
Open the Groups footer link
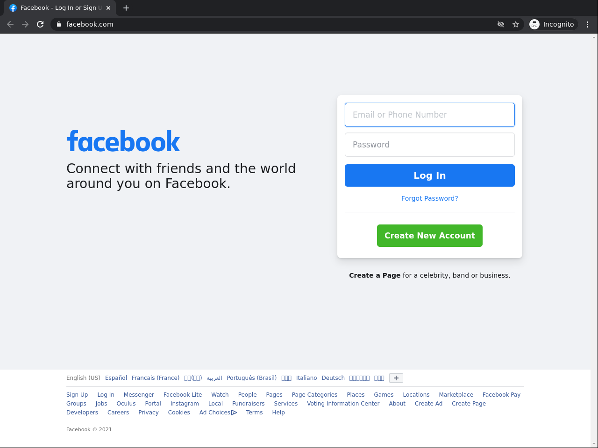[76, 404]
